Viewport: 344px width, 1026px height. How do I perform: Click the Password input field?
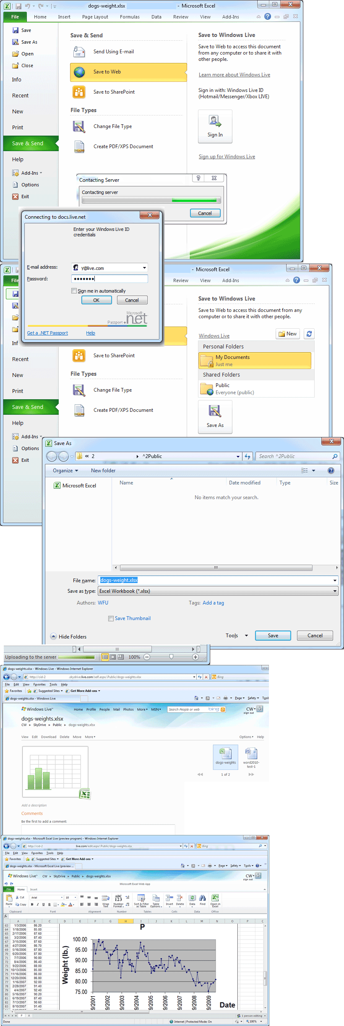[x=110, y=278]
